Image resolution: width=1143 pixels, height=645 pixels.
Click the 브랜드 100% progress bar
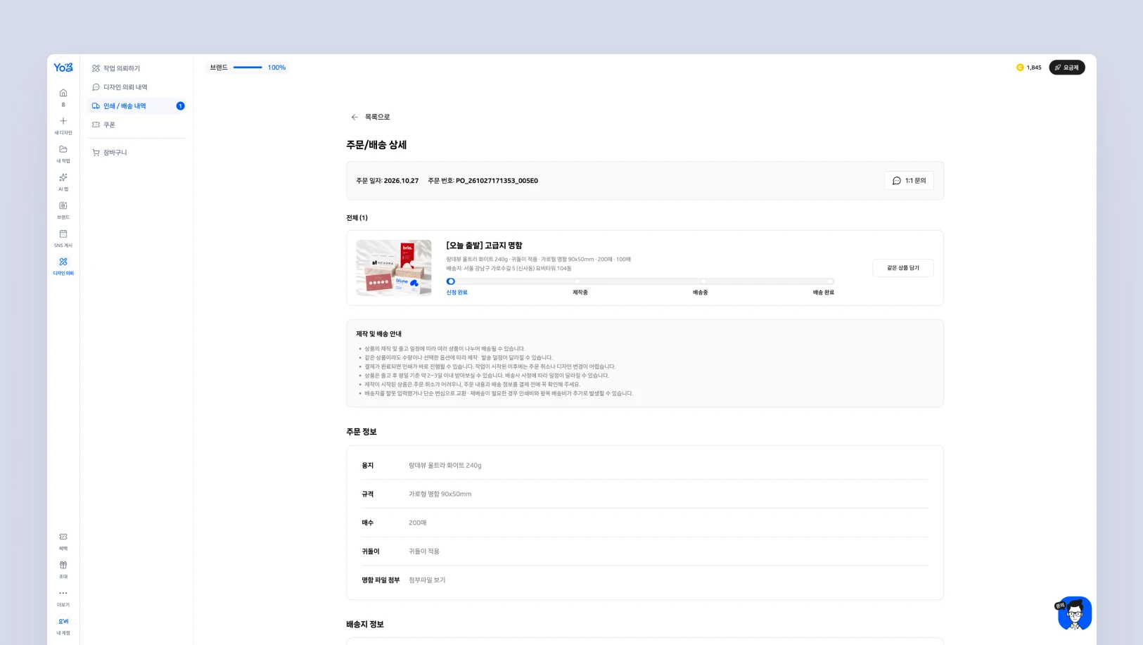(248, 68)
